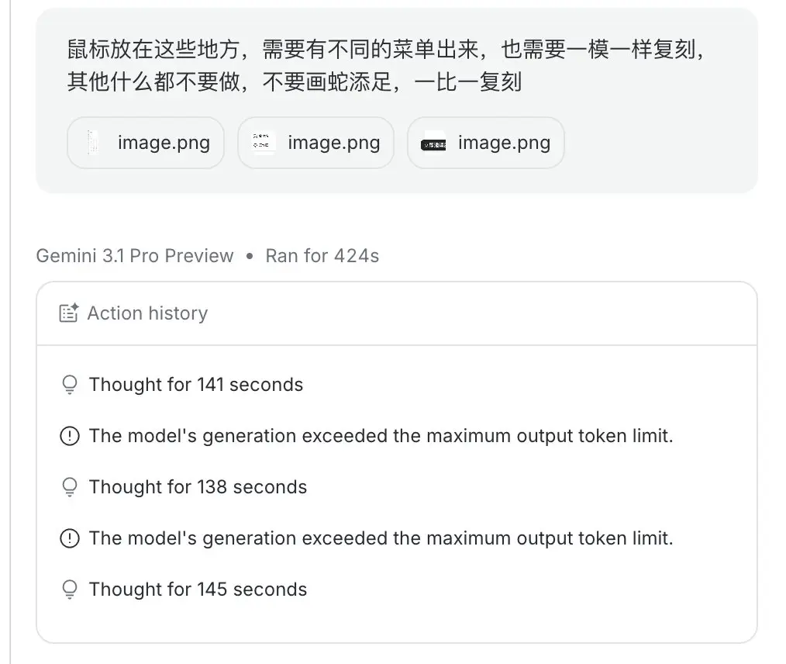Expand the 'Thought for 141 seconds' entry
786x664 pixels.
click(196, 384)
